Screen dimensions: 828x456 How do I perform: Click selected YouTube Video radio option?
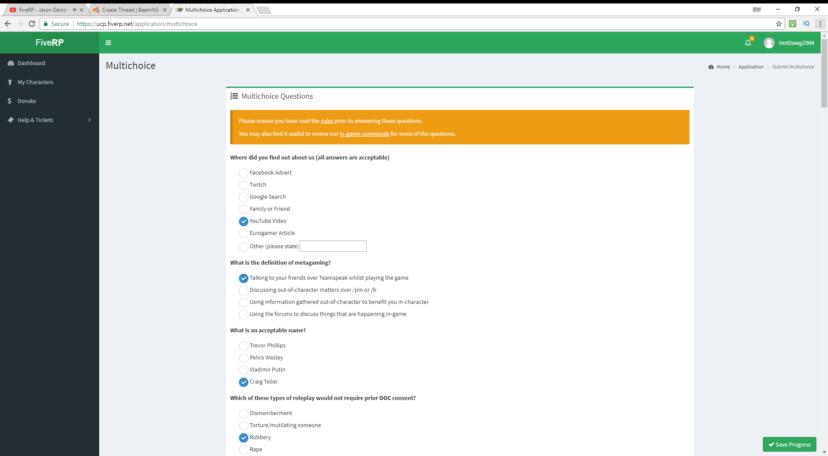[244, 222]
